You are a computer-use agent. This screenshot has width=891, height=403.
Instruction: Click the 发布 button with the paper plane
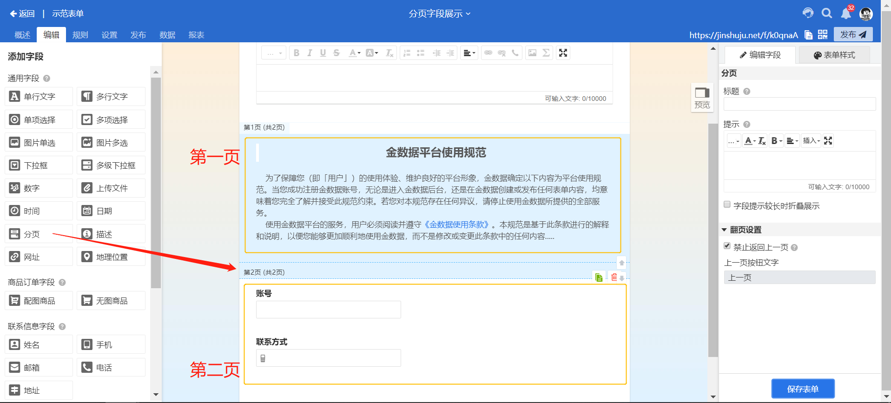853,34
